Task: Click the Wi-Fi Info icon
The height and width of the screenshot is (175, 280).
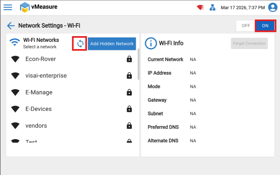Action: pyautogui.click(x=151, y=43)
